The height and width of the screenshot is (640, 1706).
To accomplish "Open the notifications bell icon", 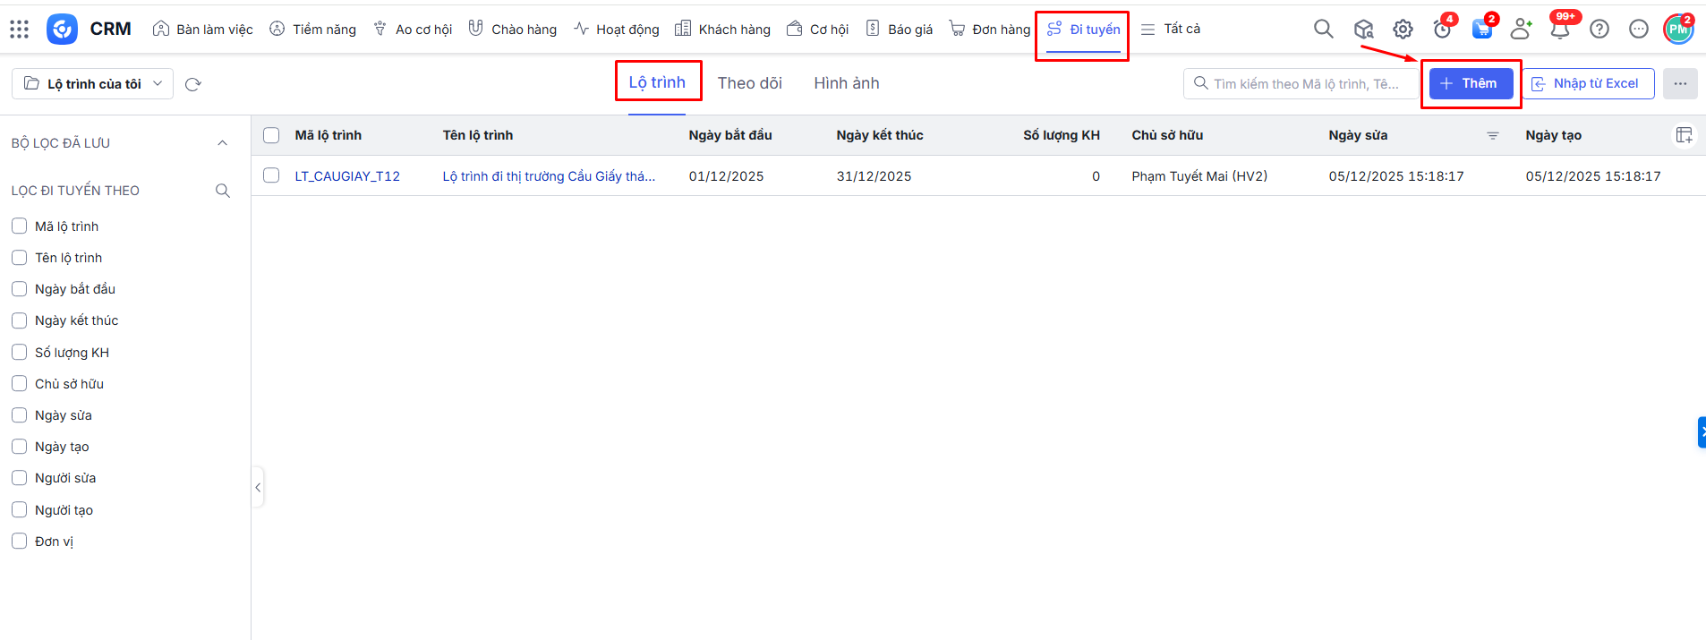I will [1559, 30].
